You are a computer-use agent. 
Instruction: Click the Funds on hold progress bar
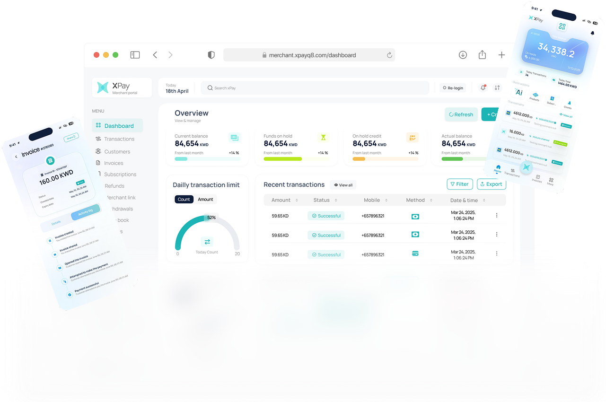tap(297, 159)
